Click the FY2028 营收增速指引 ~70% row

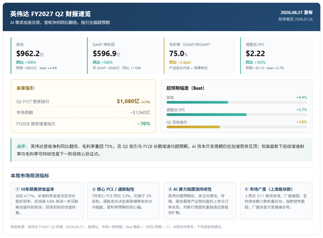(x=83, y=124)
